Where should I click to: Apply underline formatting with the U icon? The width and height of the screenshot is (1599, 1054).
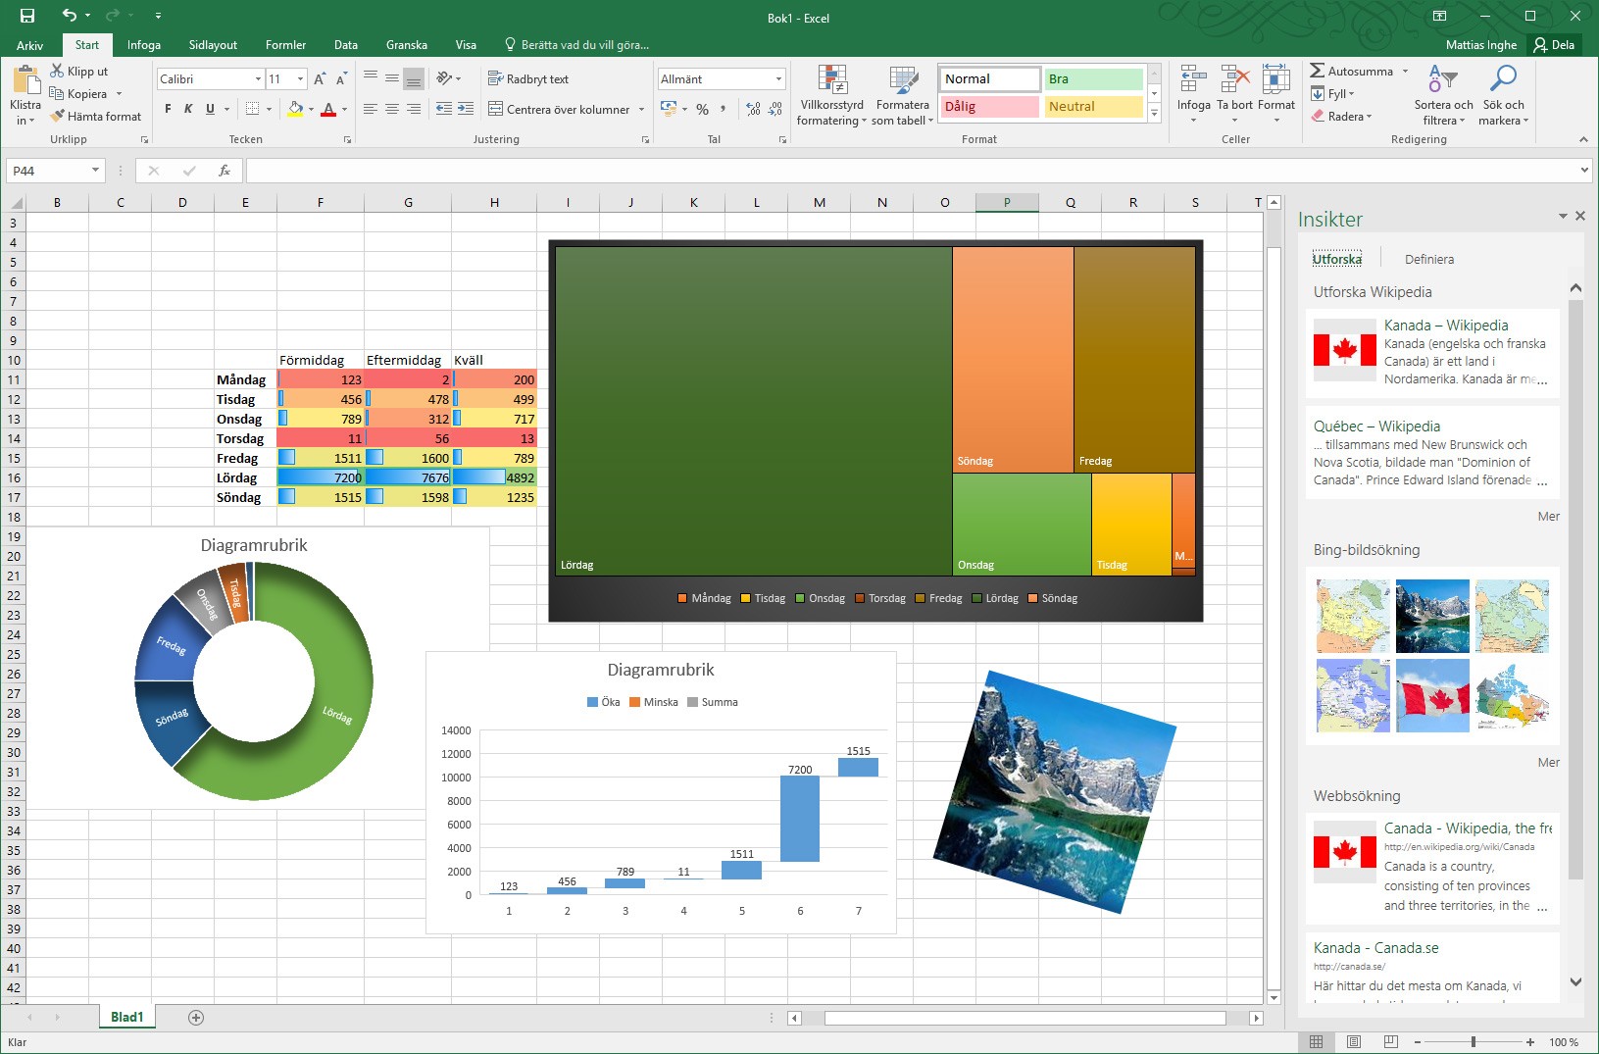coord(209,109)
